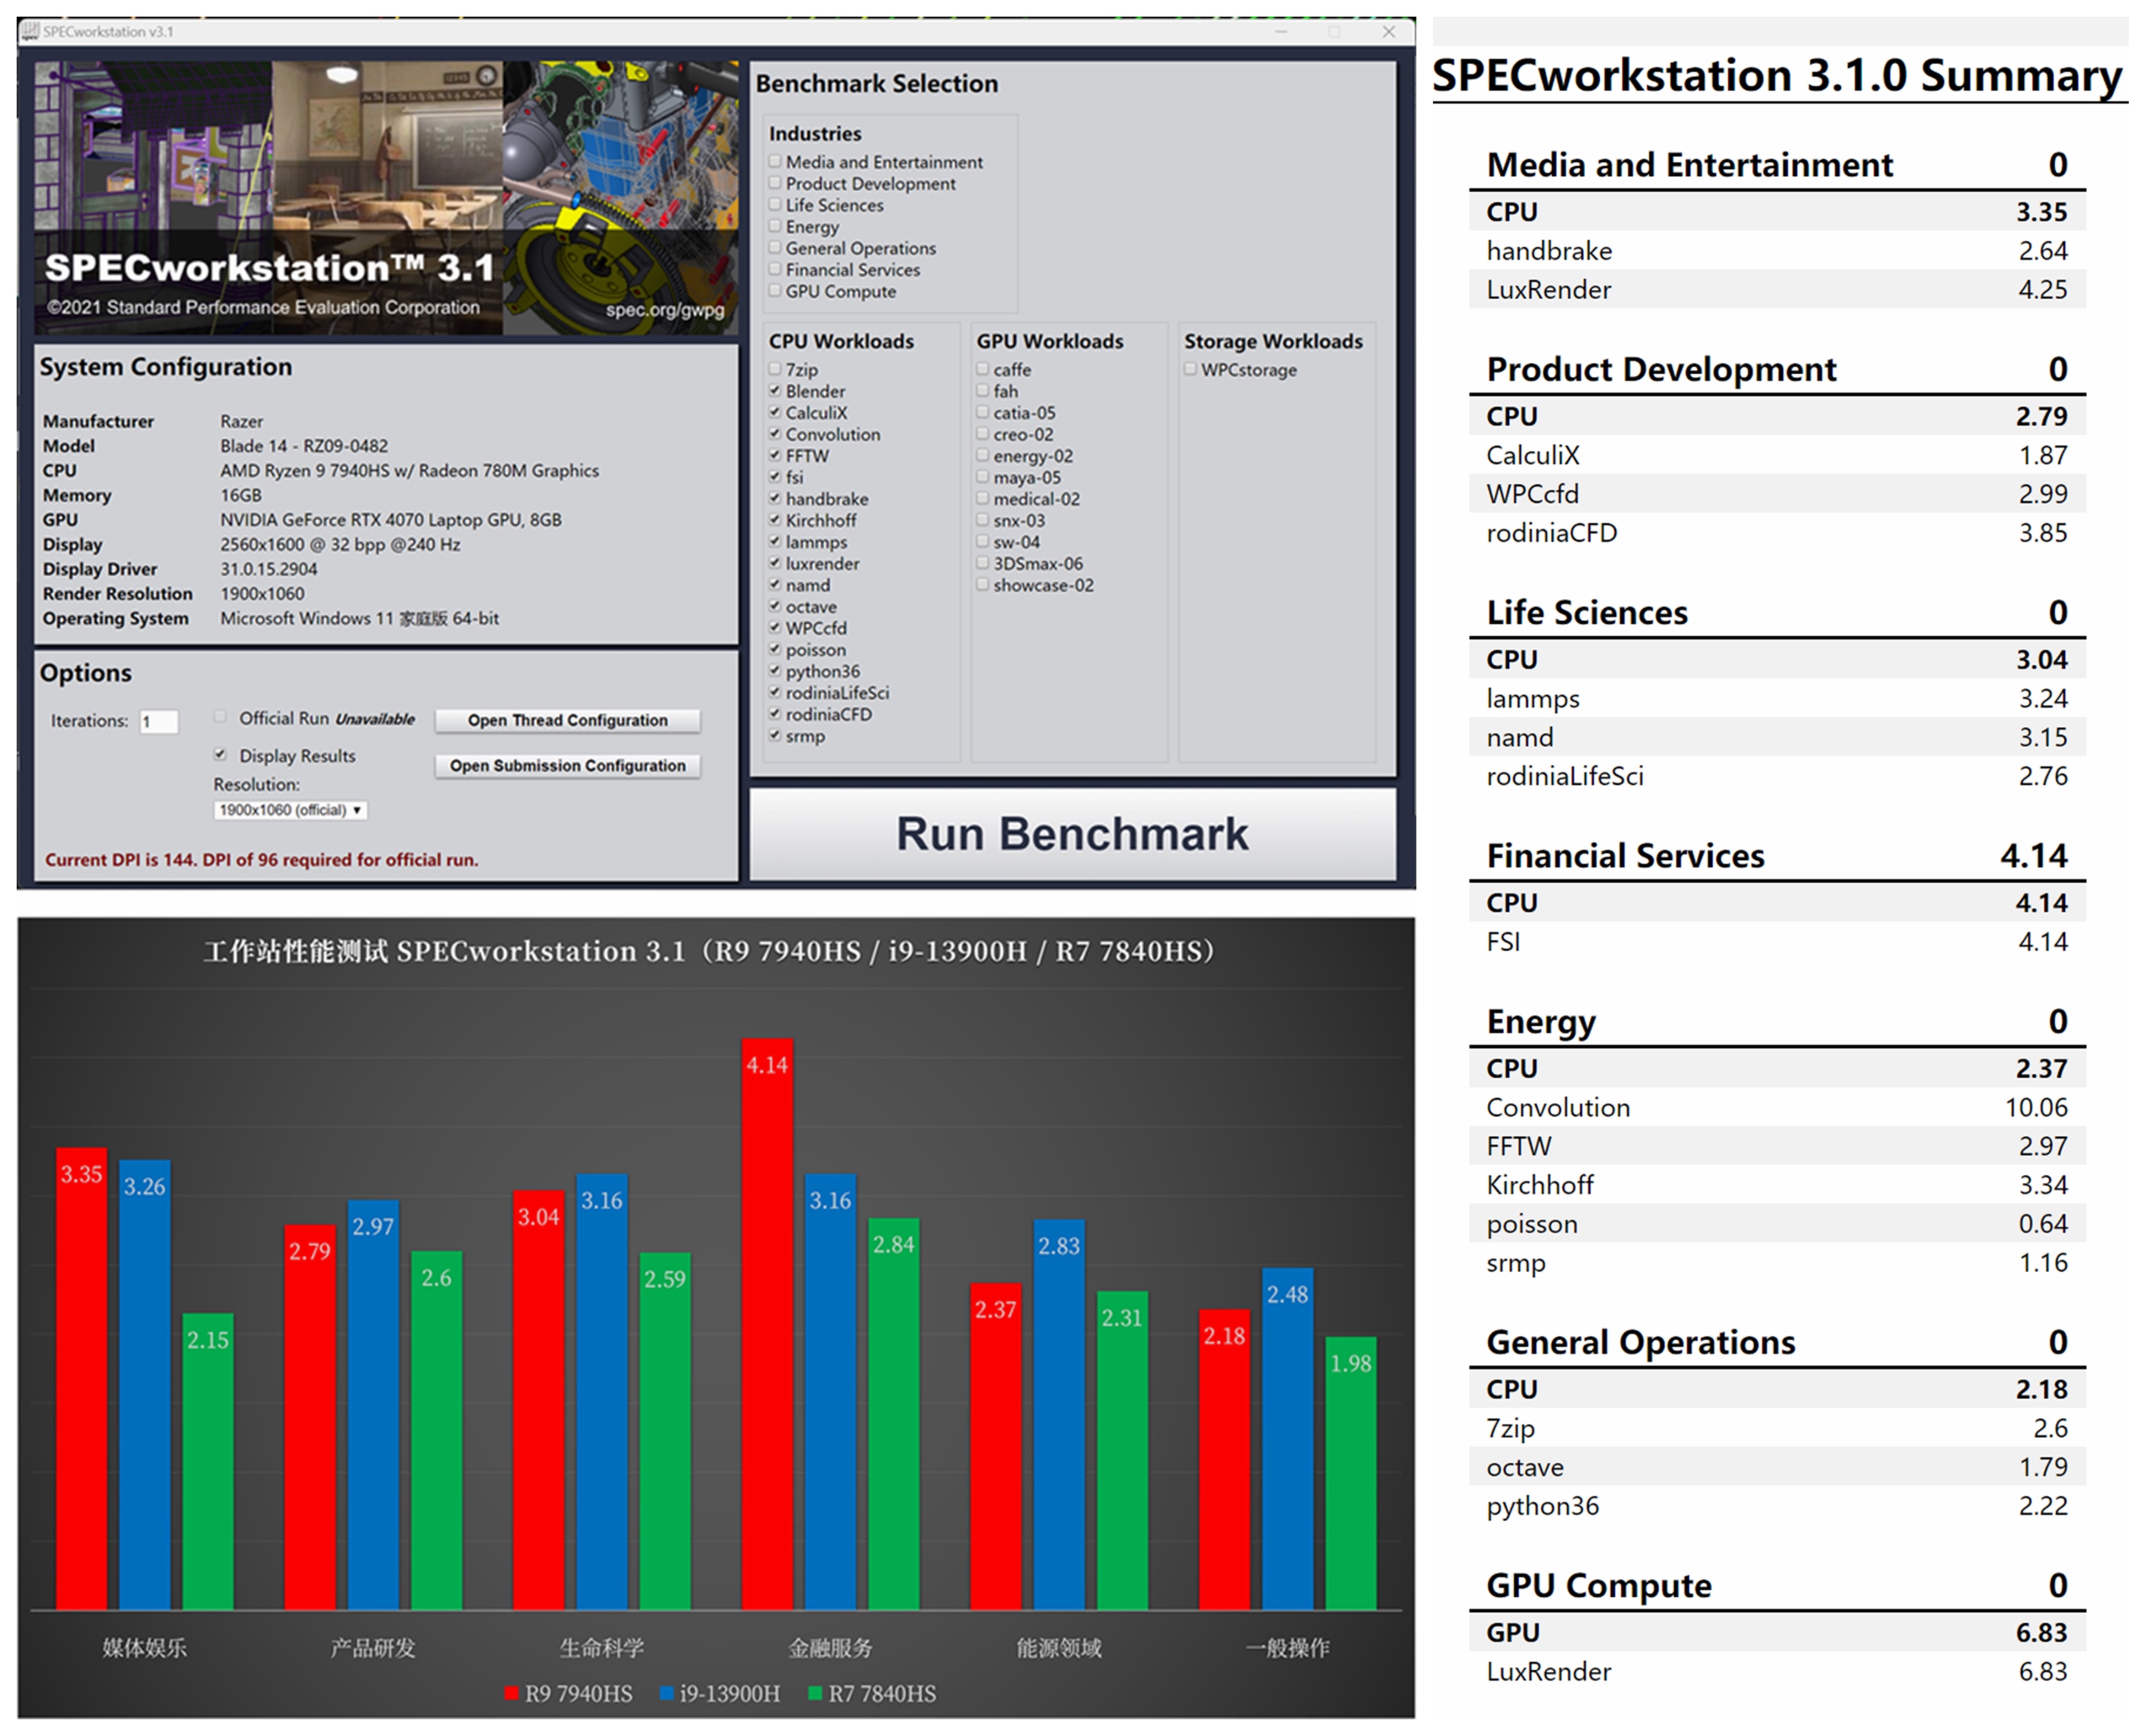The width and height of the screenshot is (2146, 1736).
Task: Click the red R9 7940HS legend marker
Action: coord(511,1693)
